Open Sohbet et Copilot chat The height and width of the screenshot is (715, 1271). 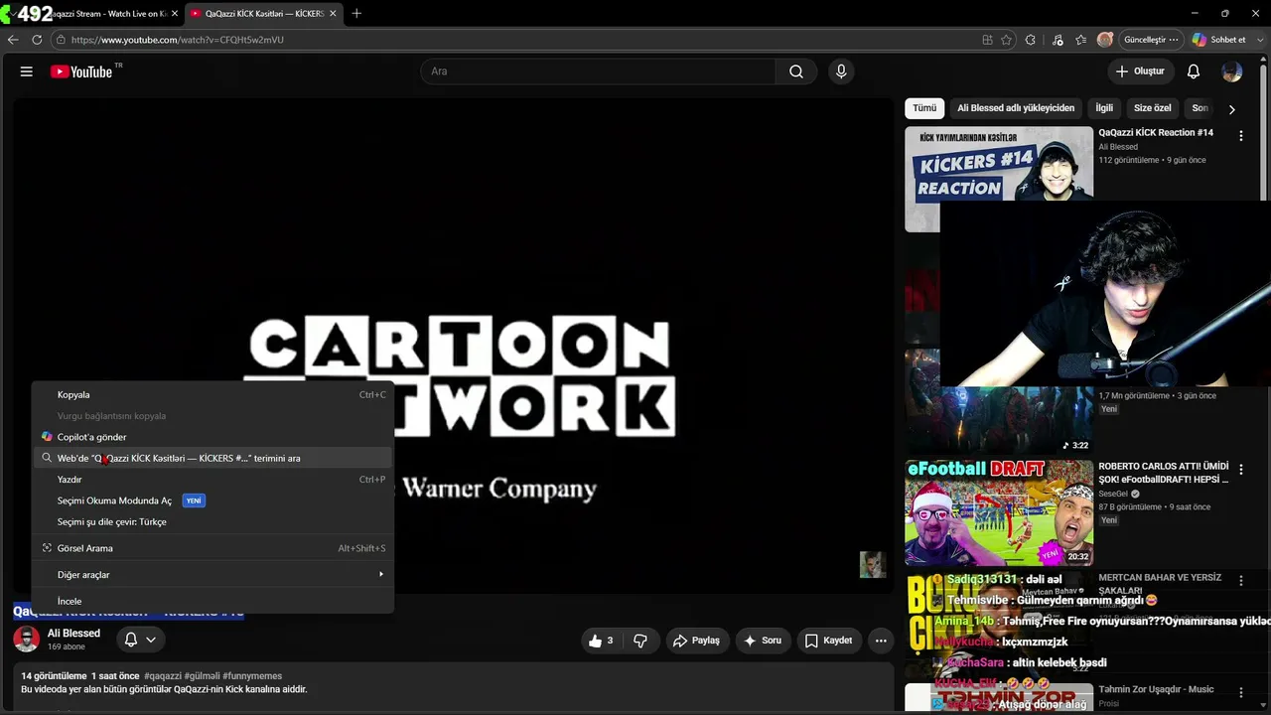click(1219, 40)
